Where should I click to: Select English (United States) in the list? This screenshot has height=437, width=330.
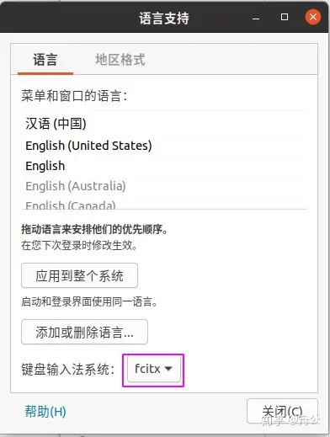(x=164, y=146)
